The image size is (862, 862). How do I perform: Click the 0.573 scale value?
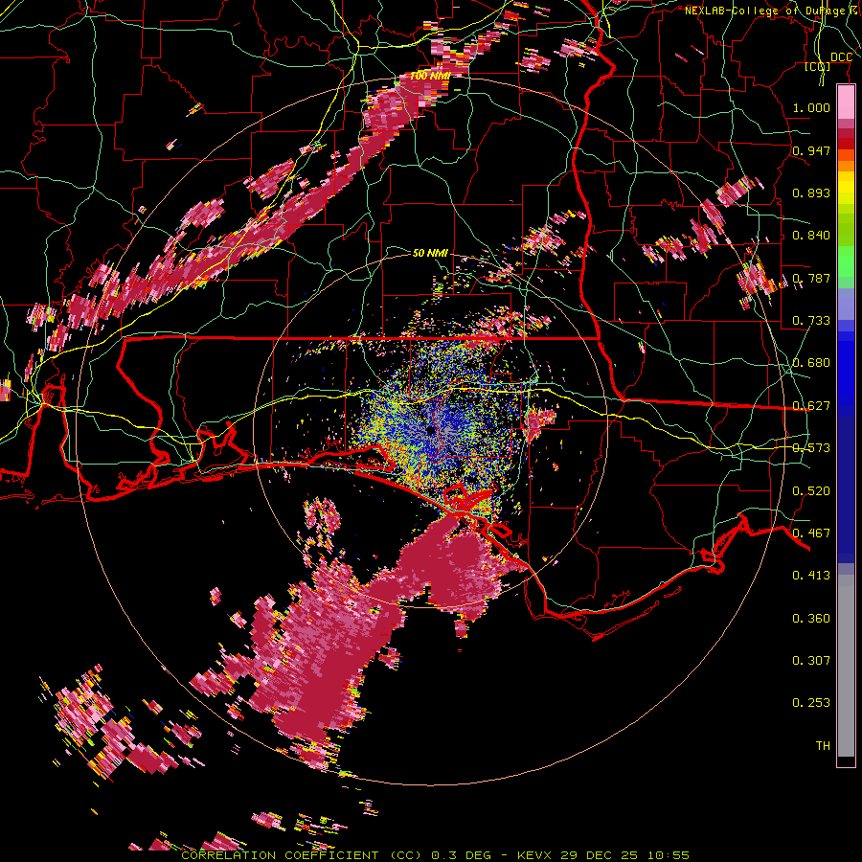point(811,448)
